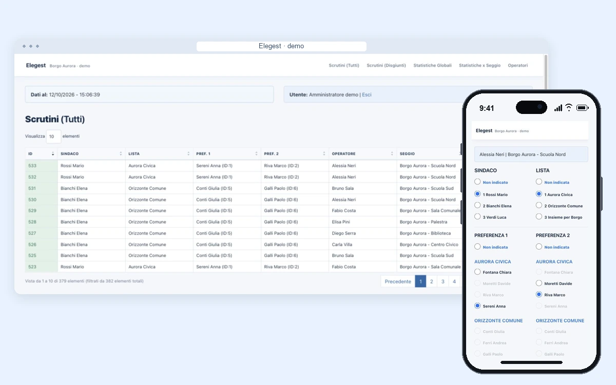Click ID cell 528
This screenshot has height=385, width=616.
pos(42,222)
